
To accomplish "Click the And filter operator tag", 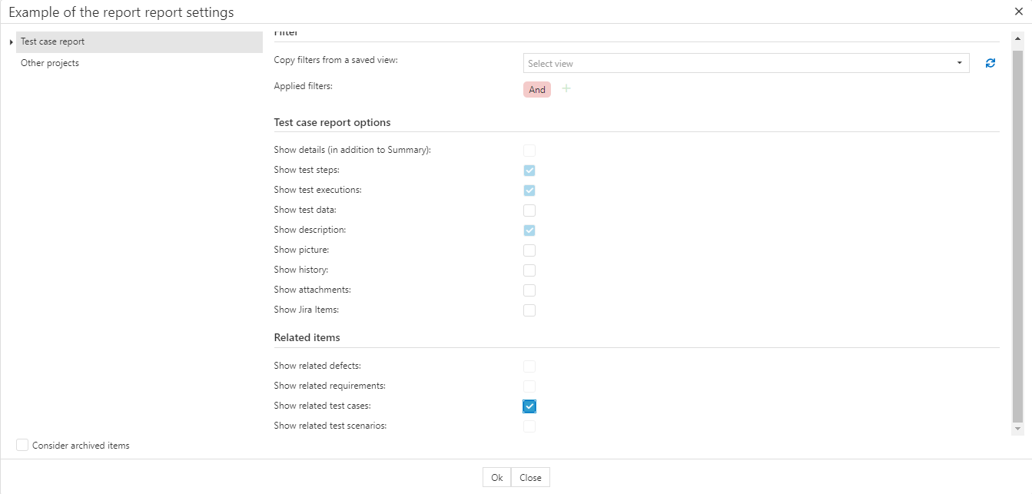I will coord(537,90).
